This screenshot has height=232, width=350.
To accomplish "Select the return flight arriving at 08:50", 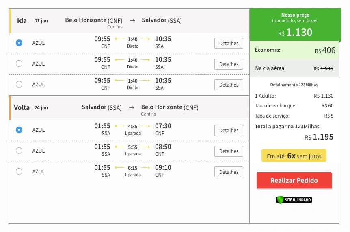I will pos(19,151).
